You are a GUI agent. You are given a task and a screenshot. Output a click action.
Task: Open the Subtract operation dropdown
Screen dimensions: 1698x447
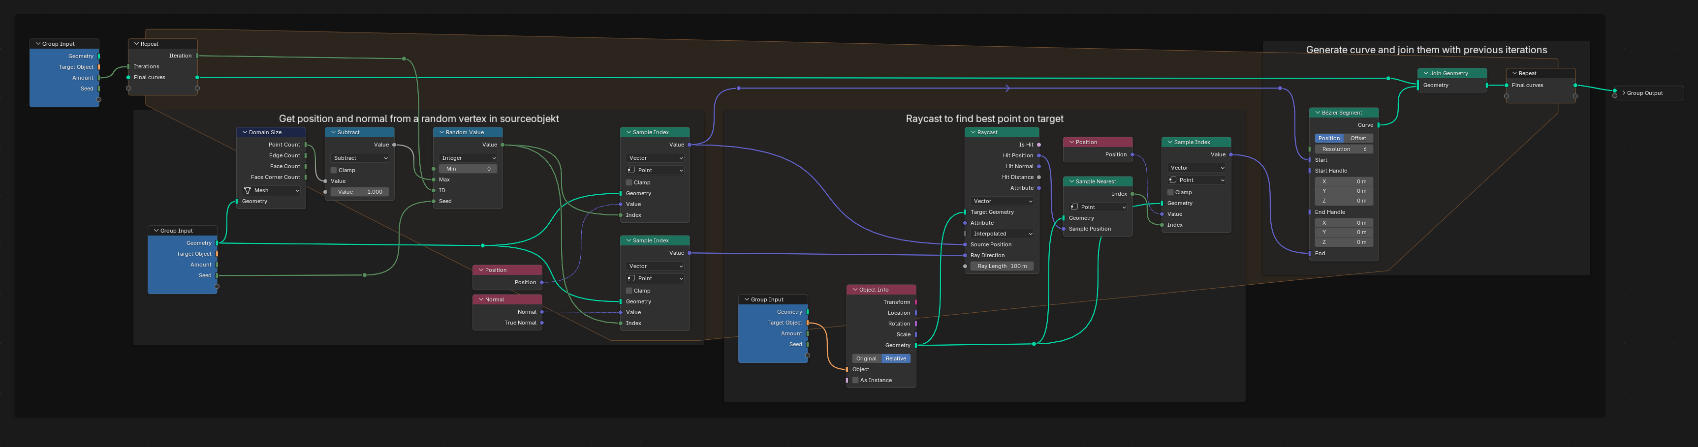[360, 158]
